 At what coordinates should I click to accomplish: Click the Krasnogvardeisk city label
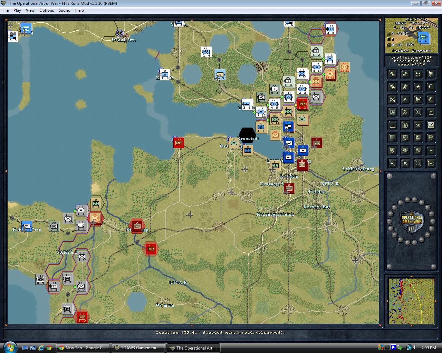pos(276,214)
